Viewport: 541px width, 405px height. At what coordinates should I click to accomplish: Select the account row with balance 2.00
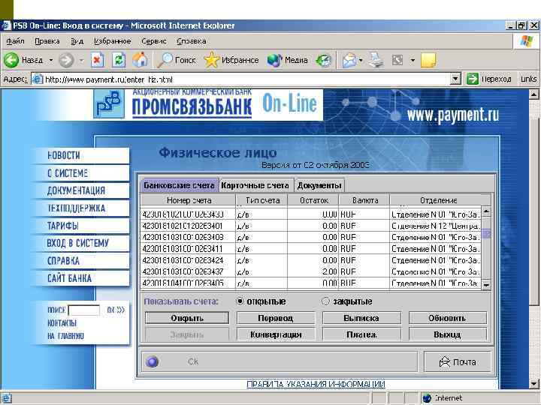point(310,271)
